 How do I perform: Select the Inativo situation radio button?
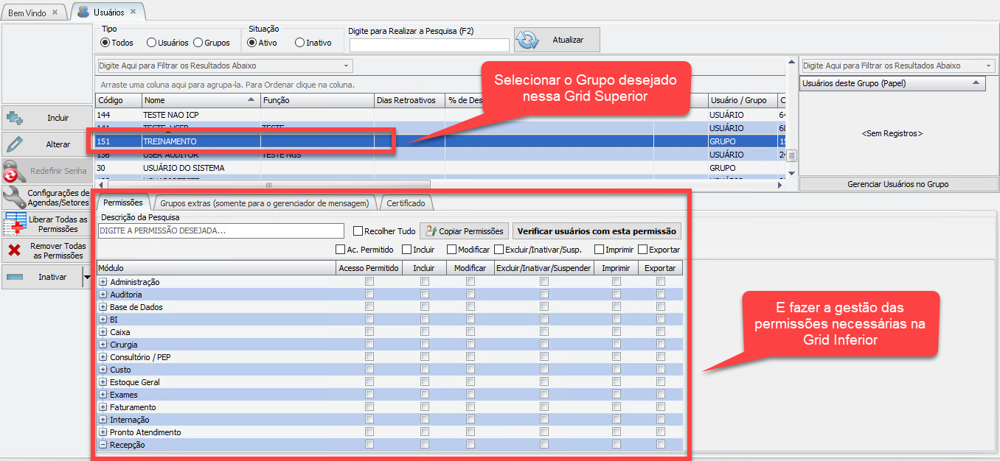pos(299,43)
